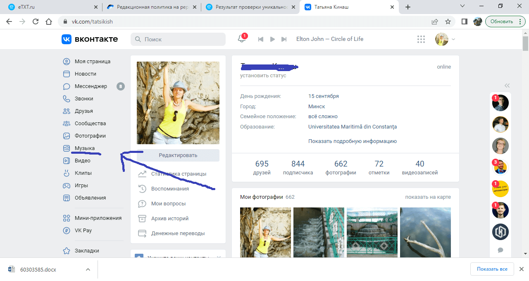Open the downloaded 60303585.docx file
The image size is (529, 281).
click(38, 269)
